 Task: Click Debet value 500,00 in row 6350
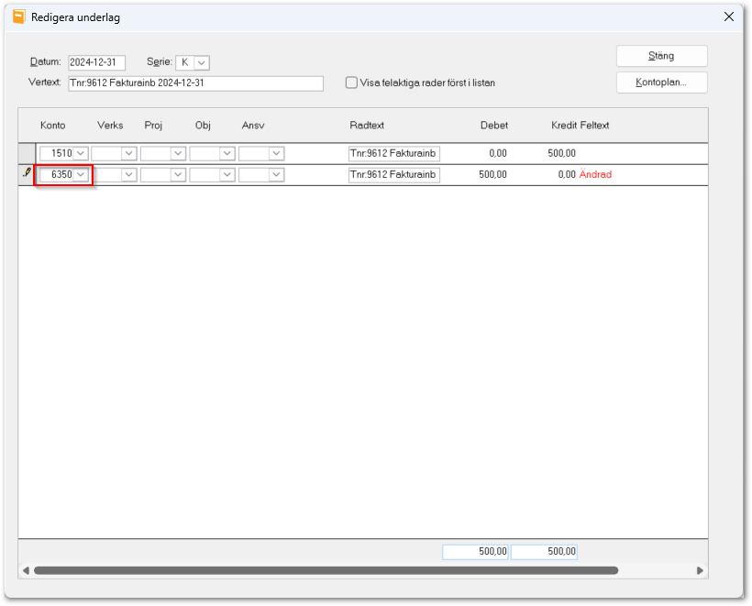(x=492, y=174)
